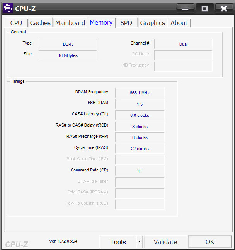Click the General group heading
The height and width of the screenshot is (250, 235).
[18, 32]
